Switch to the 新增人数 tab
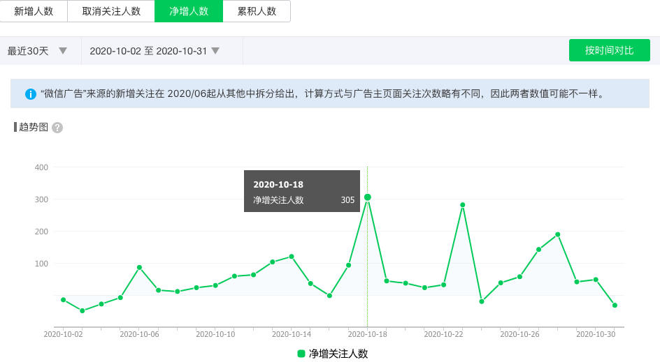This screenshot has width=660, height=362. (x=34, y=11)
